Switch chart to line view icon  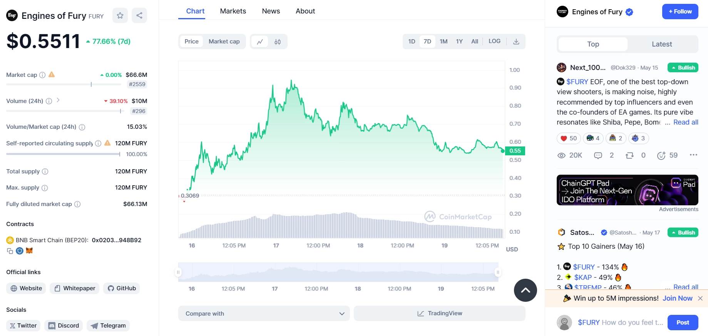point(260,42)
